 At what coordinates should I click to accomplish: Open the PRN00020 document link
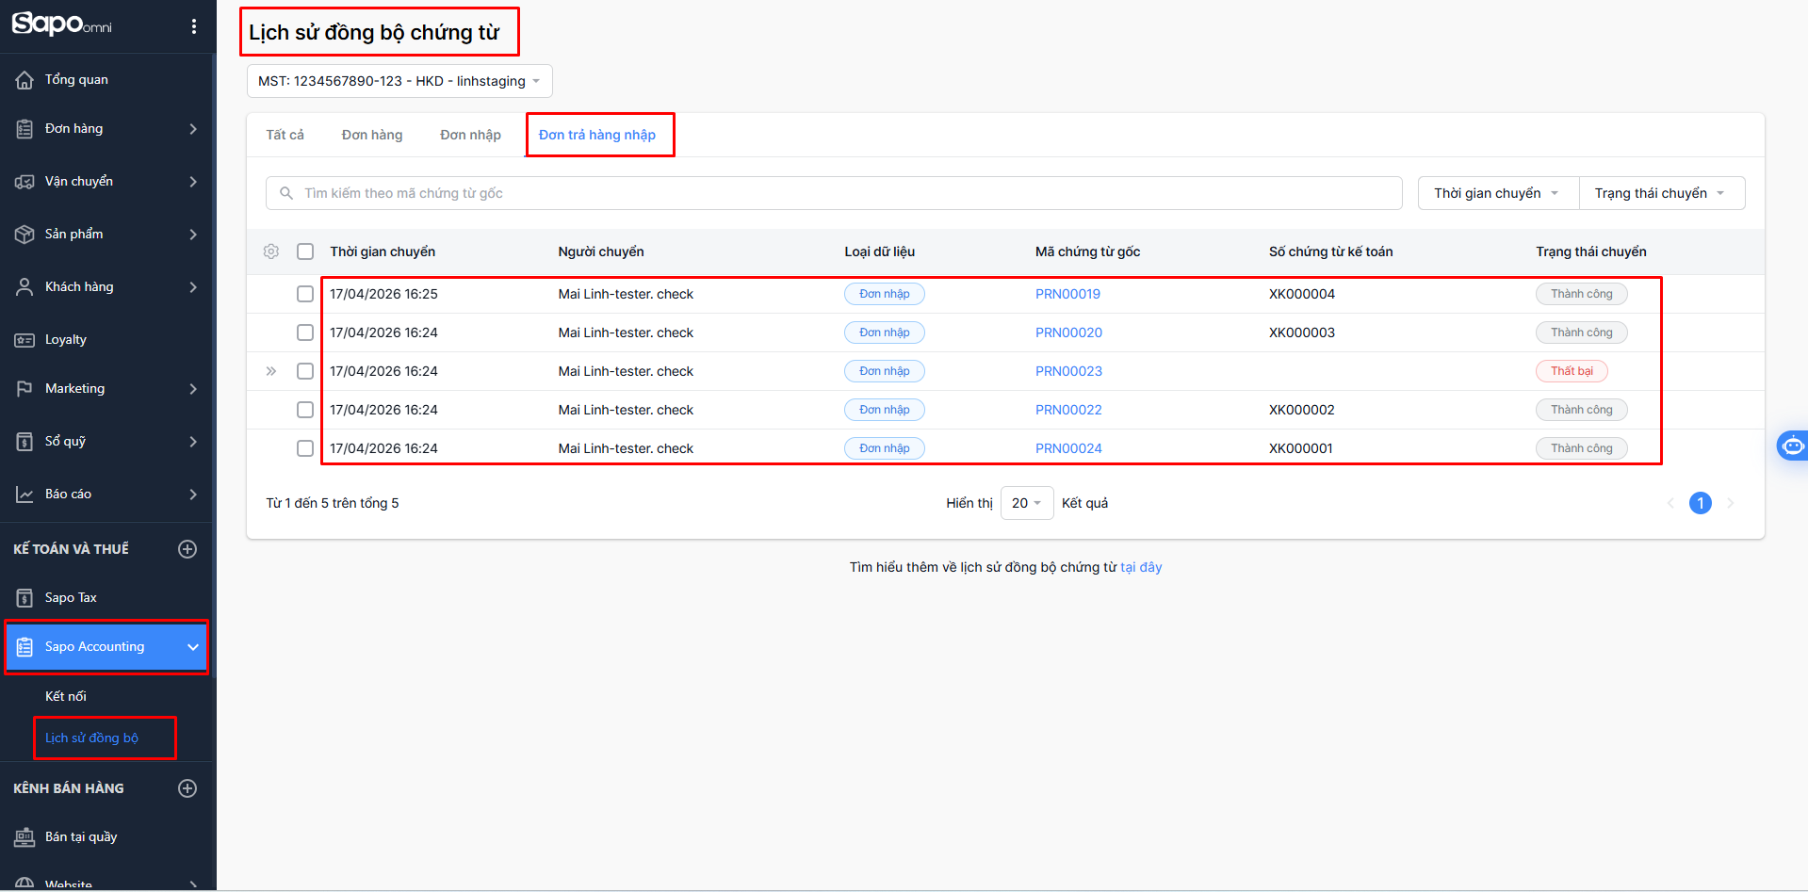coord(1068,332)
